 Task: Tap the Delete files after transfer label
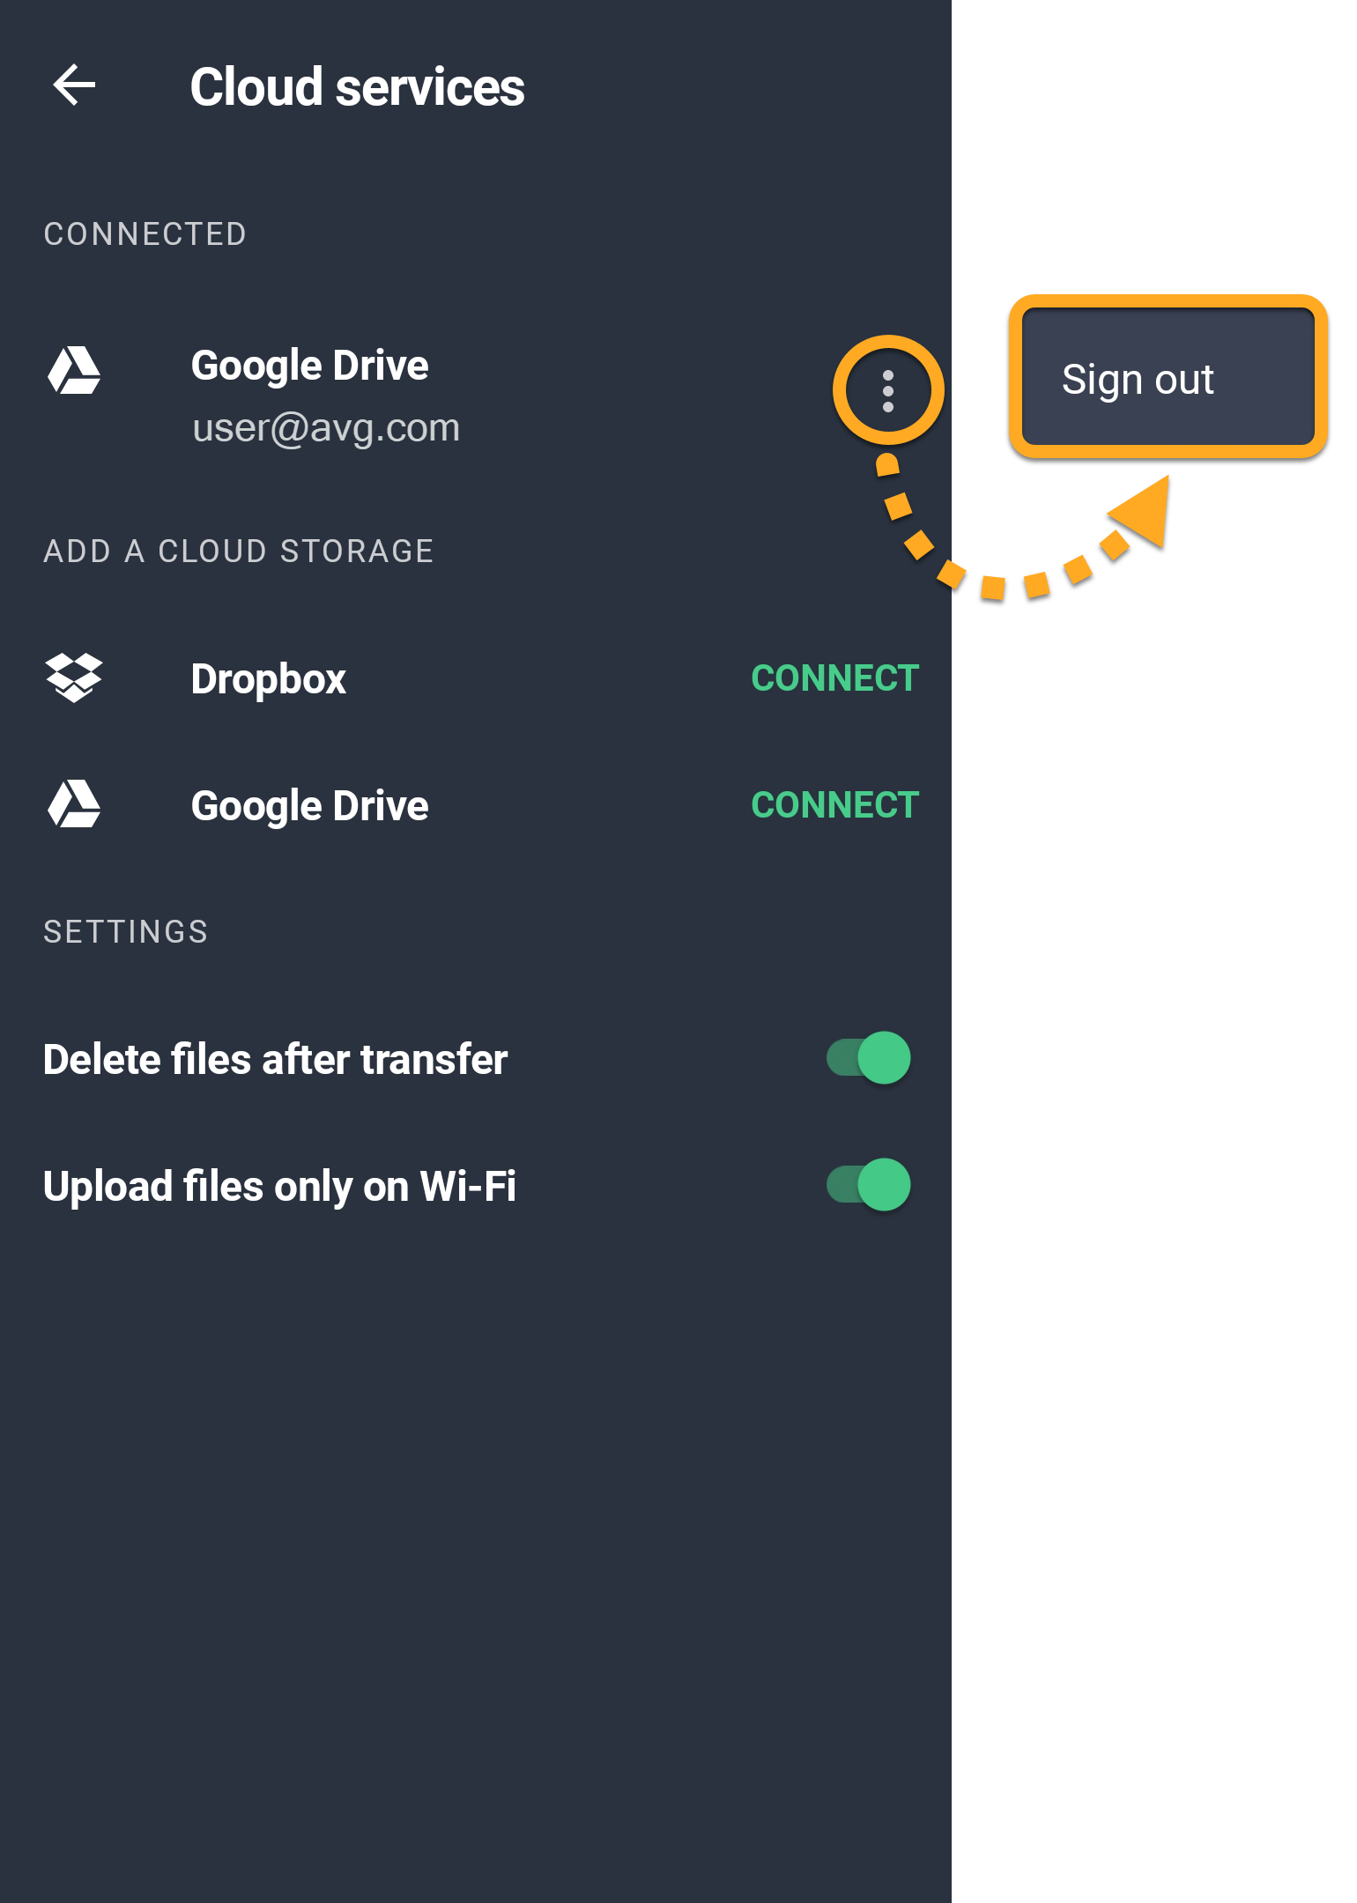[275, 1059]
